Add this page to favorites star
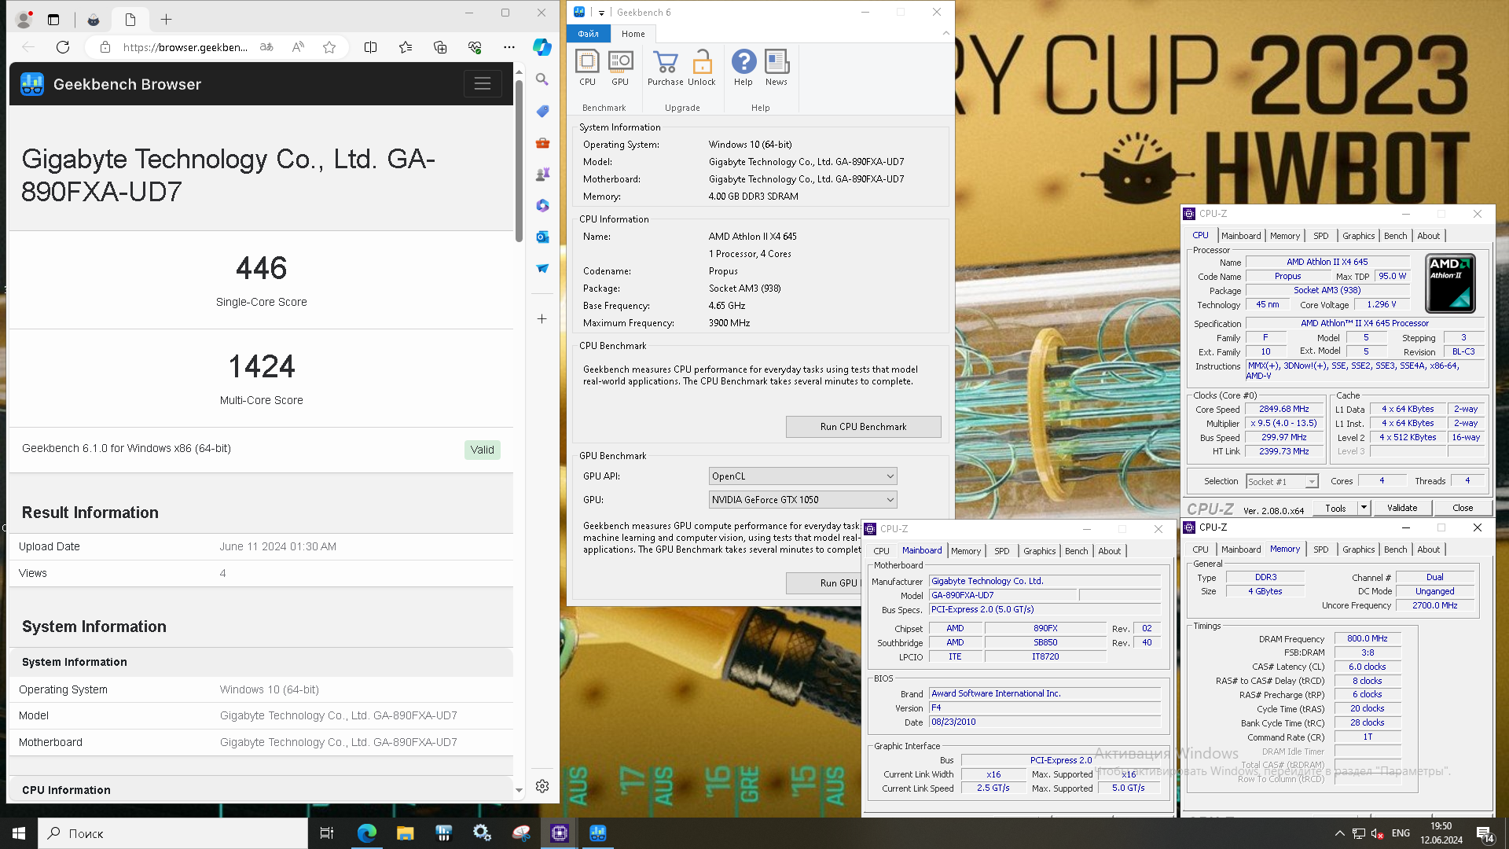Screen dimensions: 1509x849 [x=329, y=47]
